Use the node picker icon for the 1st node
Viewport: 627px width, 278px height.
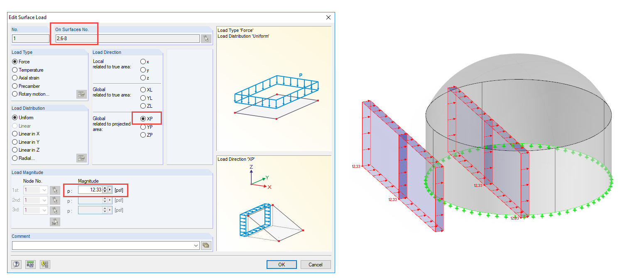[x=55, y=190]
